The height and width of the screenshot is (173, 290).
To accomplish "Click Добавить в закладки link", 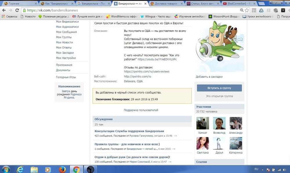I will point(209,77).
